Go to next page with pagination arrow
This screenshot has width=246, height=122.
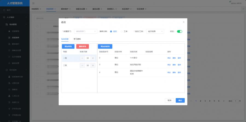point(224,101)
